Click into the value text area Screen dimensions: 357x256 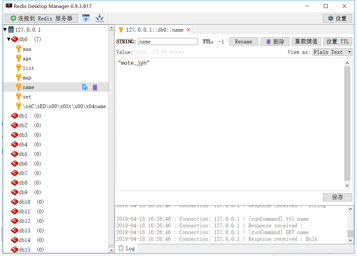[230, 124]
